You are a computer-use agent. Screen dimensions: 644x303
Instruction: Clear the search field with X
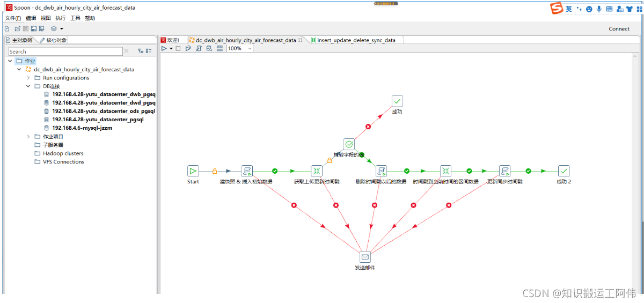click(x=127, y=51)
